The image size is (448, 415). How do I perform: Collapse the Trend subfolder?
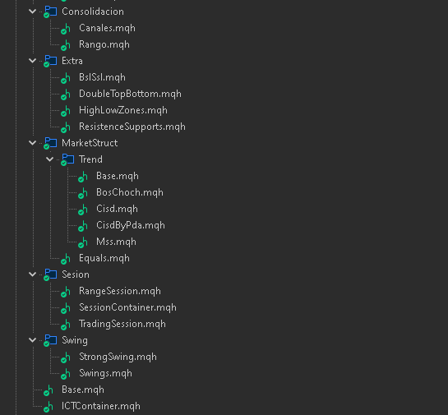49,159
